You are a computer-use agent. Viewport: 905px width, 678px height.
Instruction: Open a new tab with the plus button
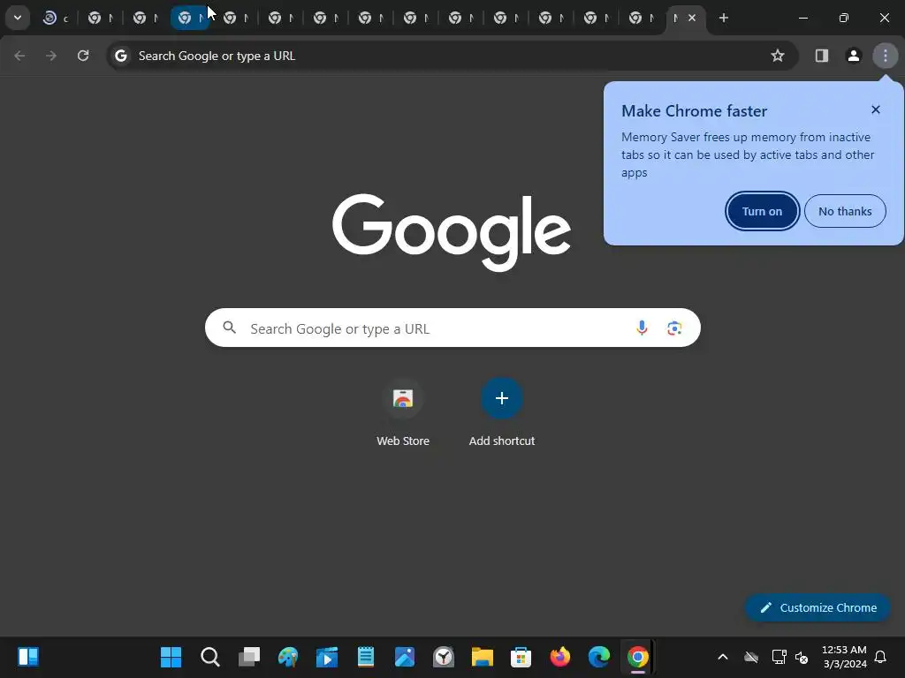[x=723, y=18]
